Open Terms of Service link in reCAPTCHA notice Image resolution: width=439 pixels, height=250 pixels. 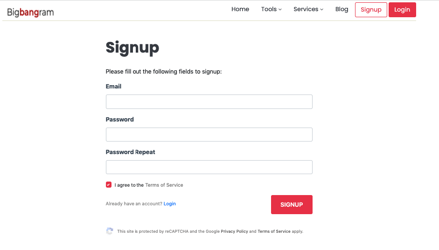(274, 231)
